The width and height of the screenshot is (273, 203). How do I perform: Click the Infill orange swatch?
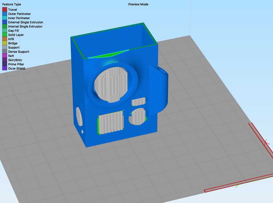(x=5, y=39)
